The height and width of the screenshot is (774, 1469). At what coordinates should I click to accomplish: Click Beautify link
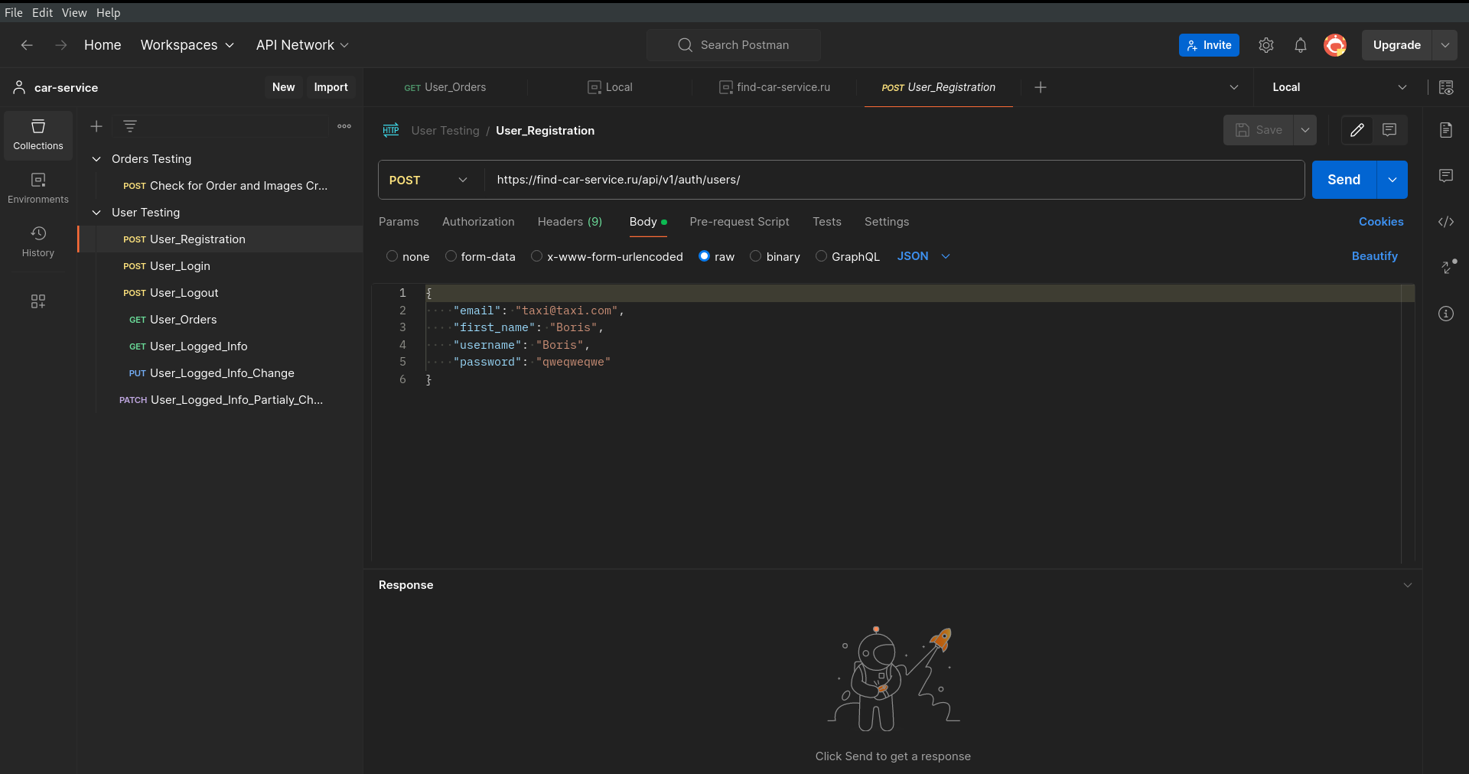1375,256
